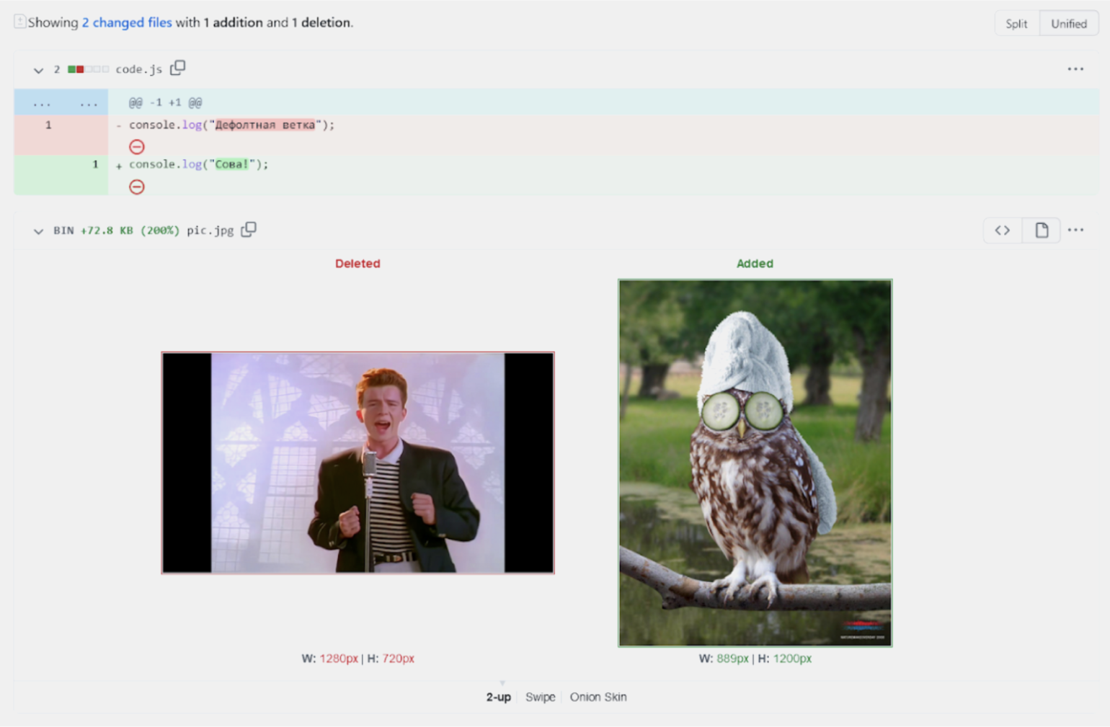
Task: Select the Onion Skin comparison mode
Action: [x=598, y=697]
